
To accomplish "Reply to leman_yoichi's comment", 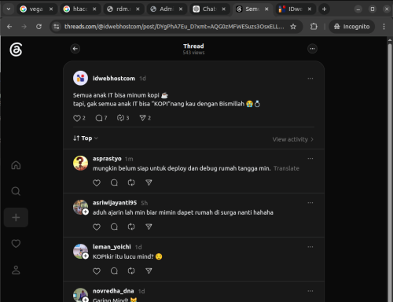I will click(x=114, y=271).
